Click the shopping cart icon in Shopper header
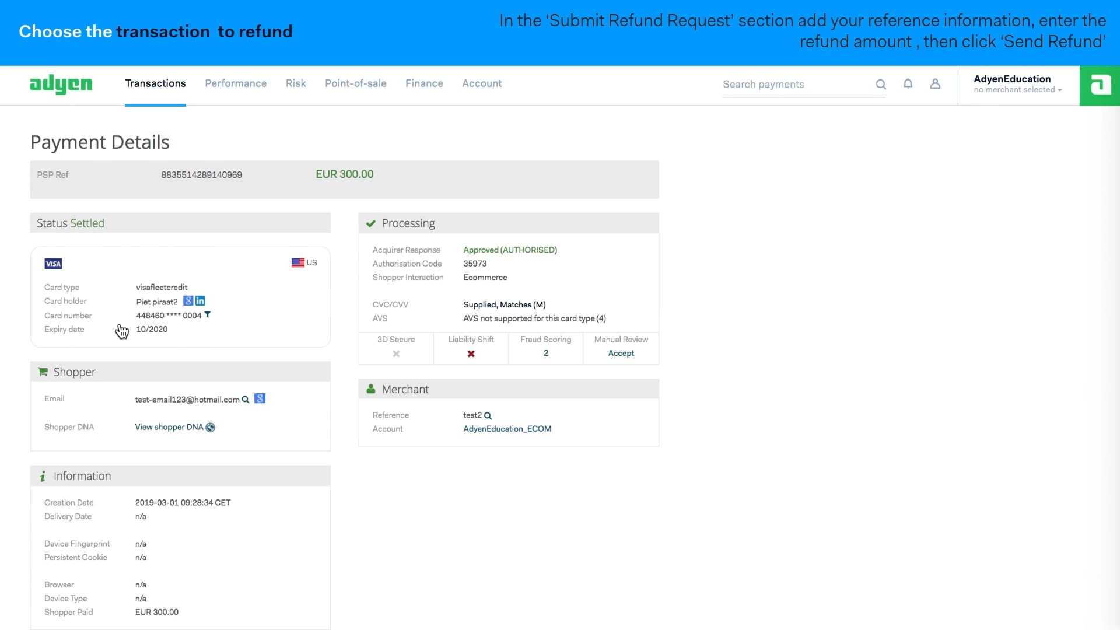 click(43, 372)
